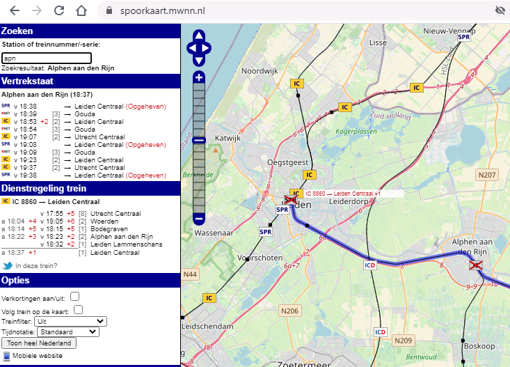
Task: Select the 19:08 SPR departure to Leiden Centraal
Action: click(x=84, y=145)
